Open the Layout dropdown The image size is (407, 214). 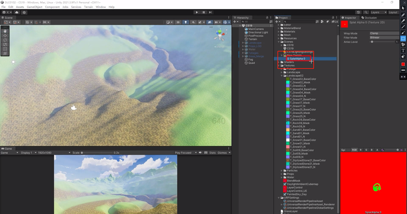[x=393, y=12]
